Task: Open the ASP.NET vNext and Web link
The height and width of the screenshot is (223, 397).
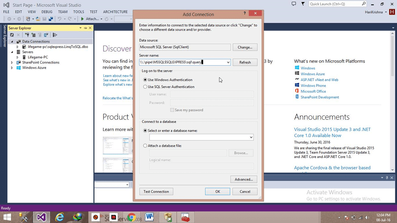Action: pyautogui.click(x=319, y=80)
